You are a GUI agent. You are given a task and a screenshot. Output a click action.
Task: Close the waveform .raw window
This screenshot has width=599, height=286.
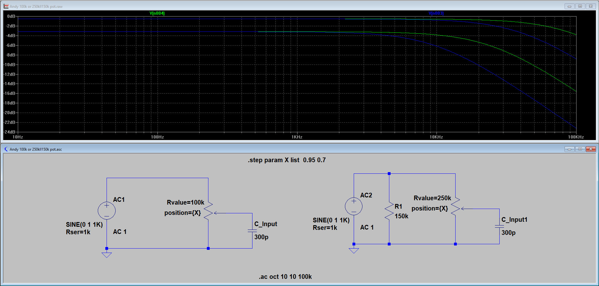pos(591,6)
